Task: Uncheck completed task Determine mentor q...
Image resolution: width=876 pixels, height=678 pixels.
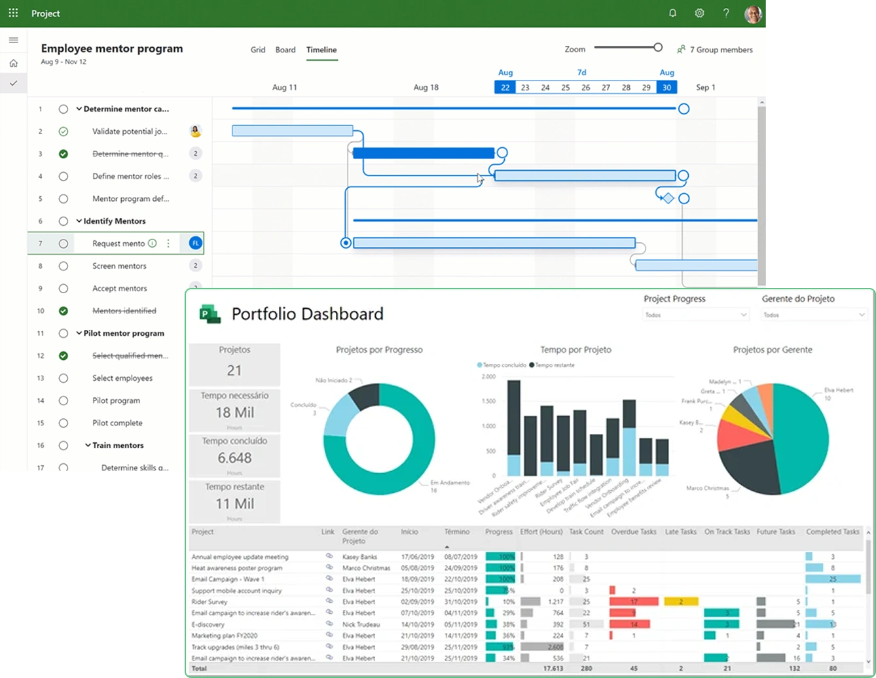Action: (63, 154)
